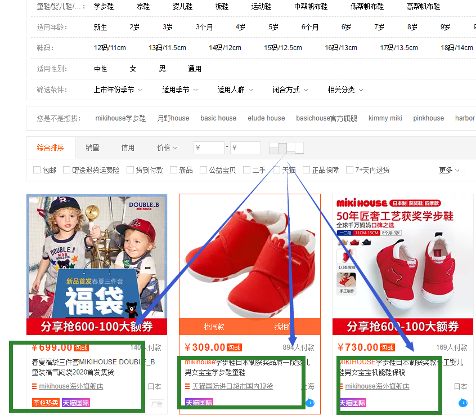
Task: Click 广告 label on first product
Action: coord(157,404)
